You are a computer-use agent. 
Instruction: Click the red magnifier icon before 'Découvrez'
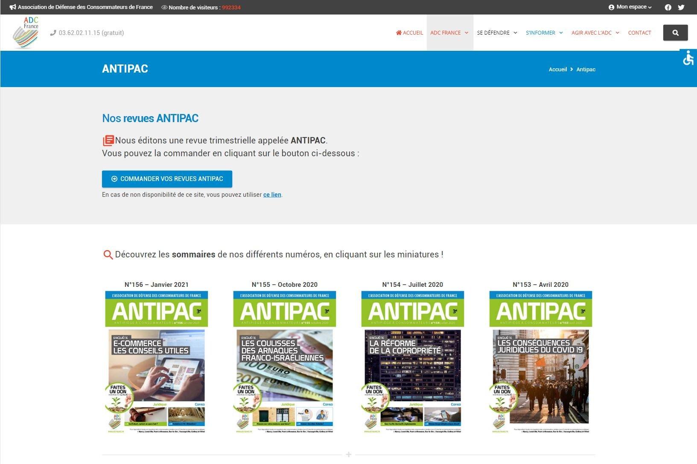tap(108, 255)
